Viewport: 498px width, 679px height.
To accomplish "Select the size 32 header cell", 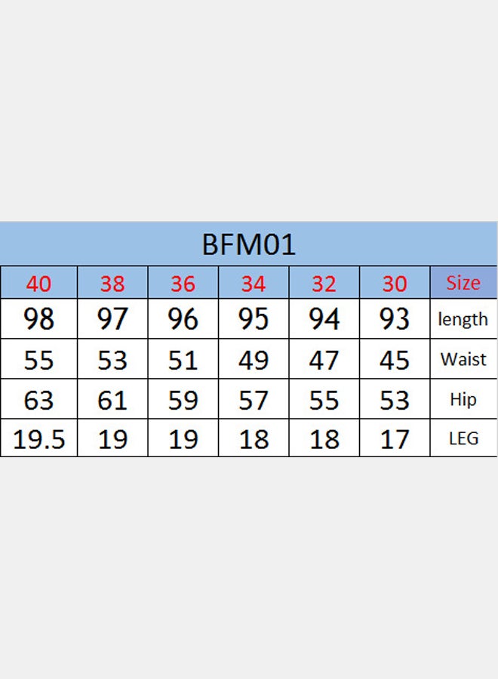I will [x=324, y=284].
